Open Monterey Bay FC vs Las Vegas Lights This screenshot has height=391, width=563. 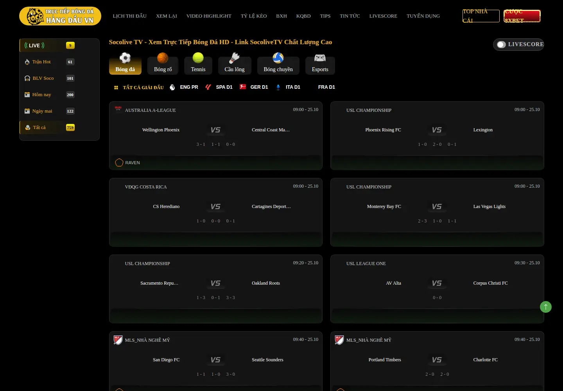pyautogui.click(x=437, y=212)
